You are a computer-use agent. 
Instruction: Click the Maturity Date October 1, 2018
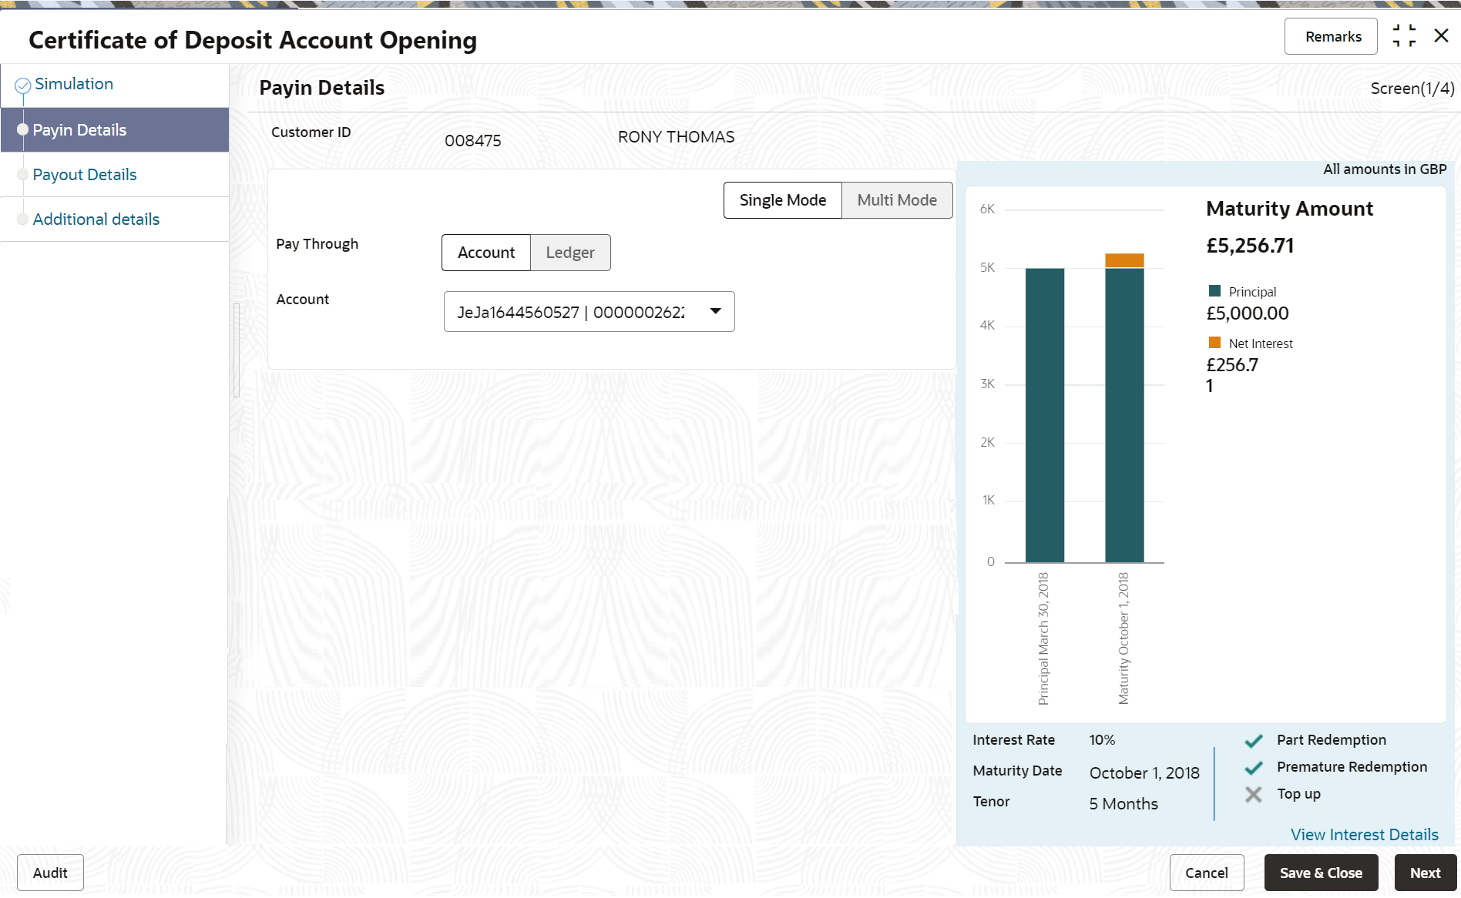[1144, 773]
